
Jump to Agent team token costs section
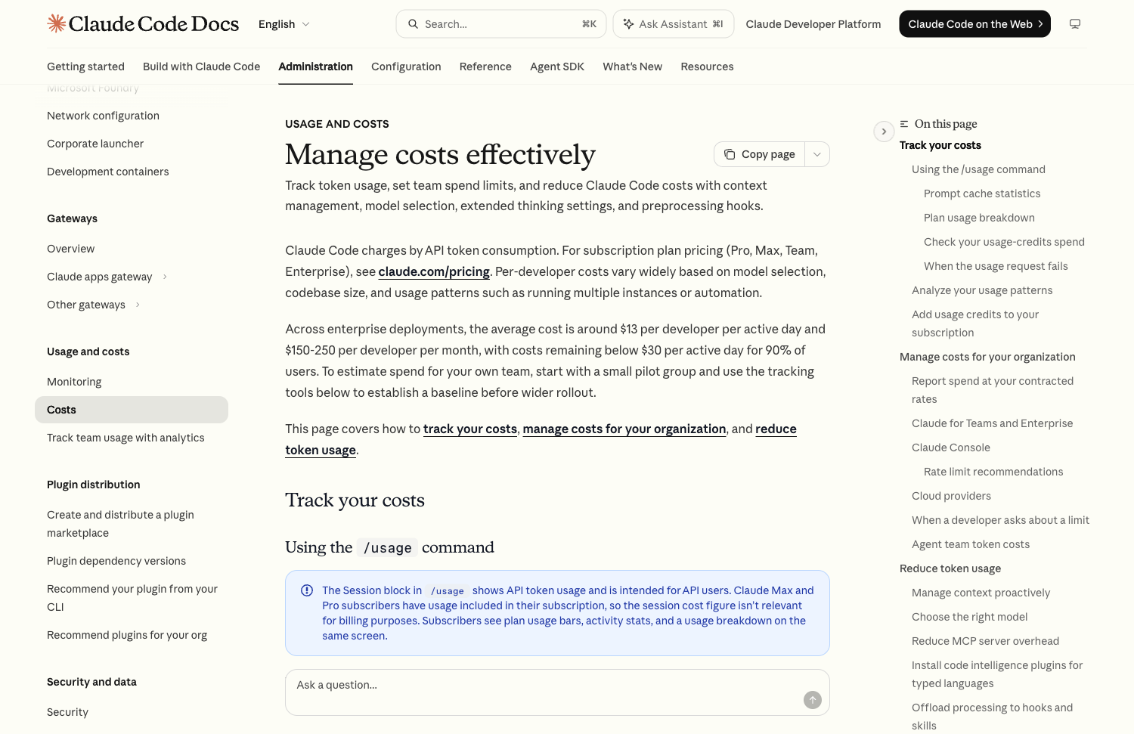971,544
